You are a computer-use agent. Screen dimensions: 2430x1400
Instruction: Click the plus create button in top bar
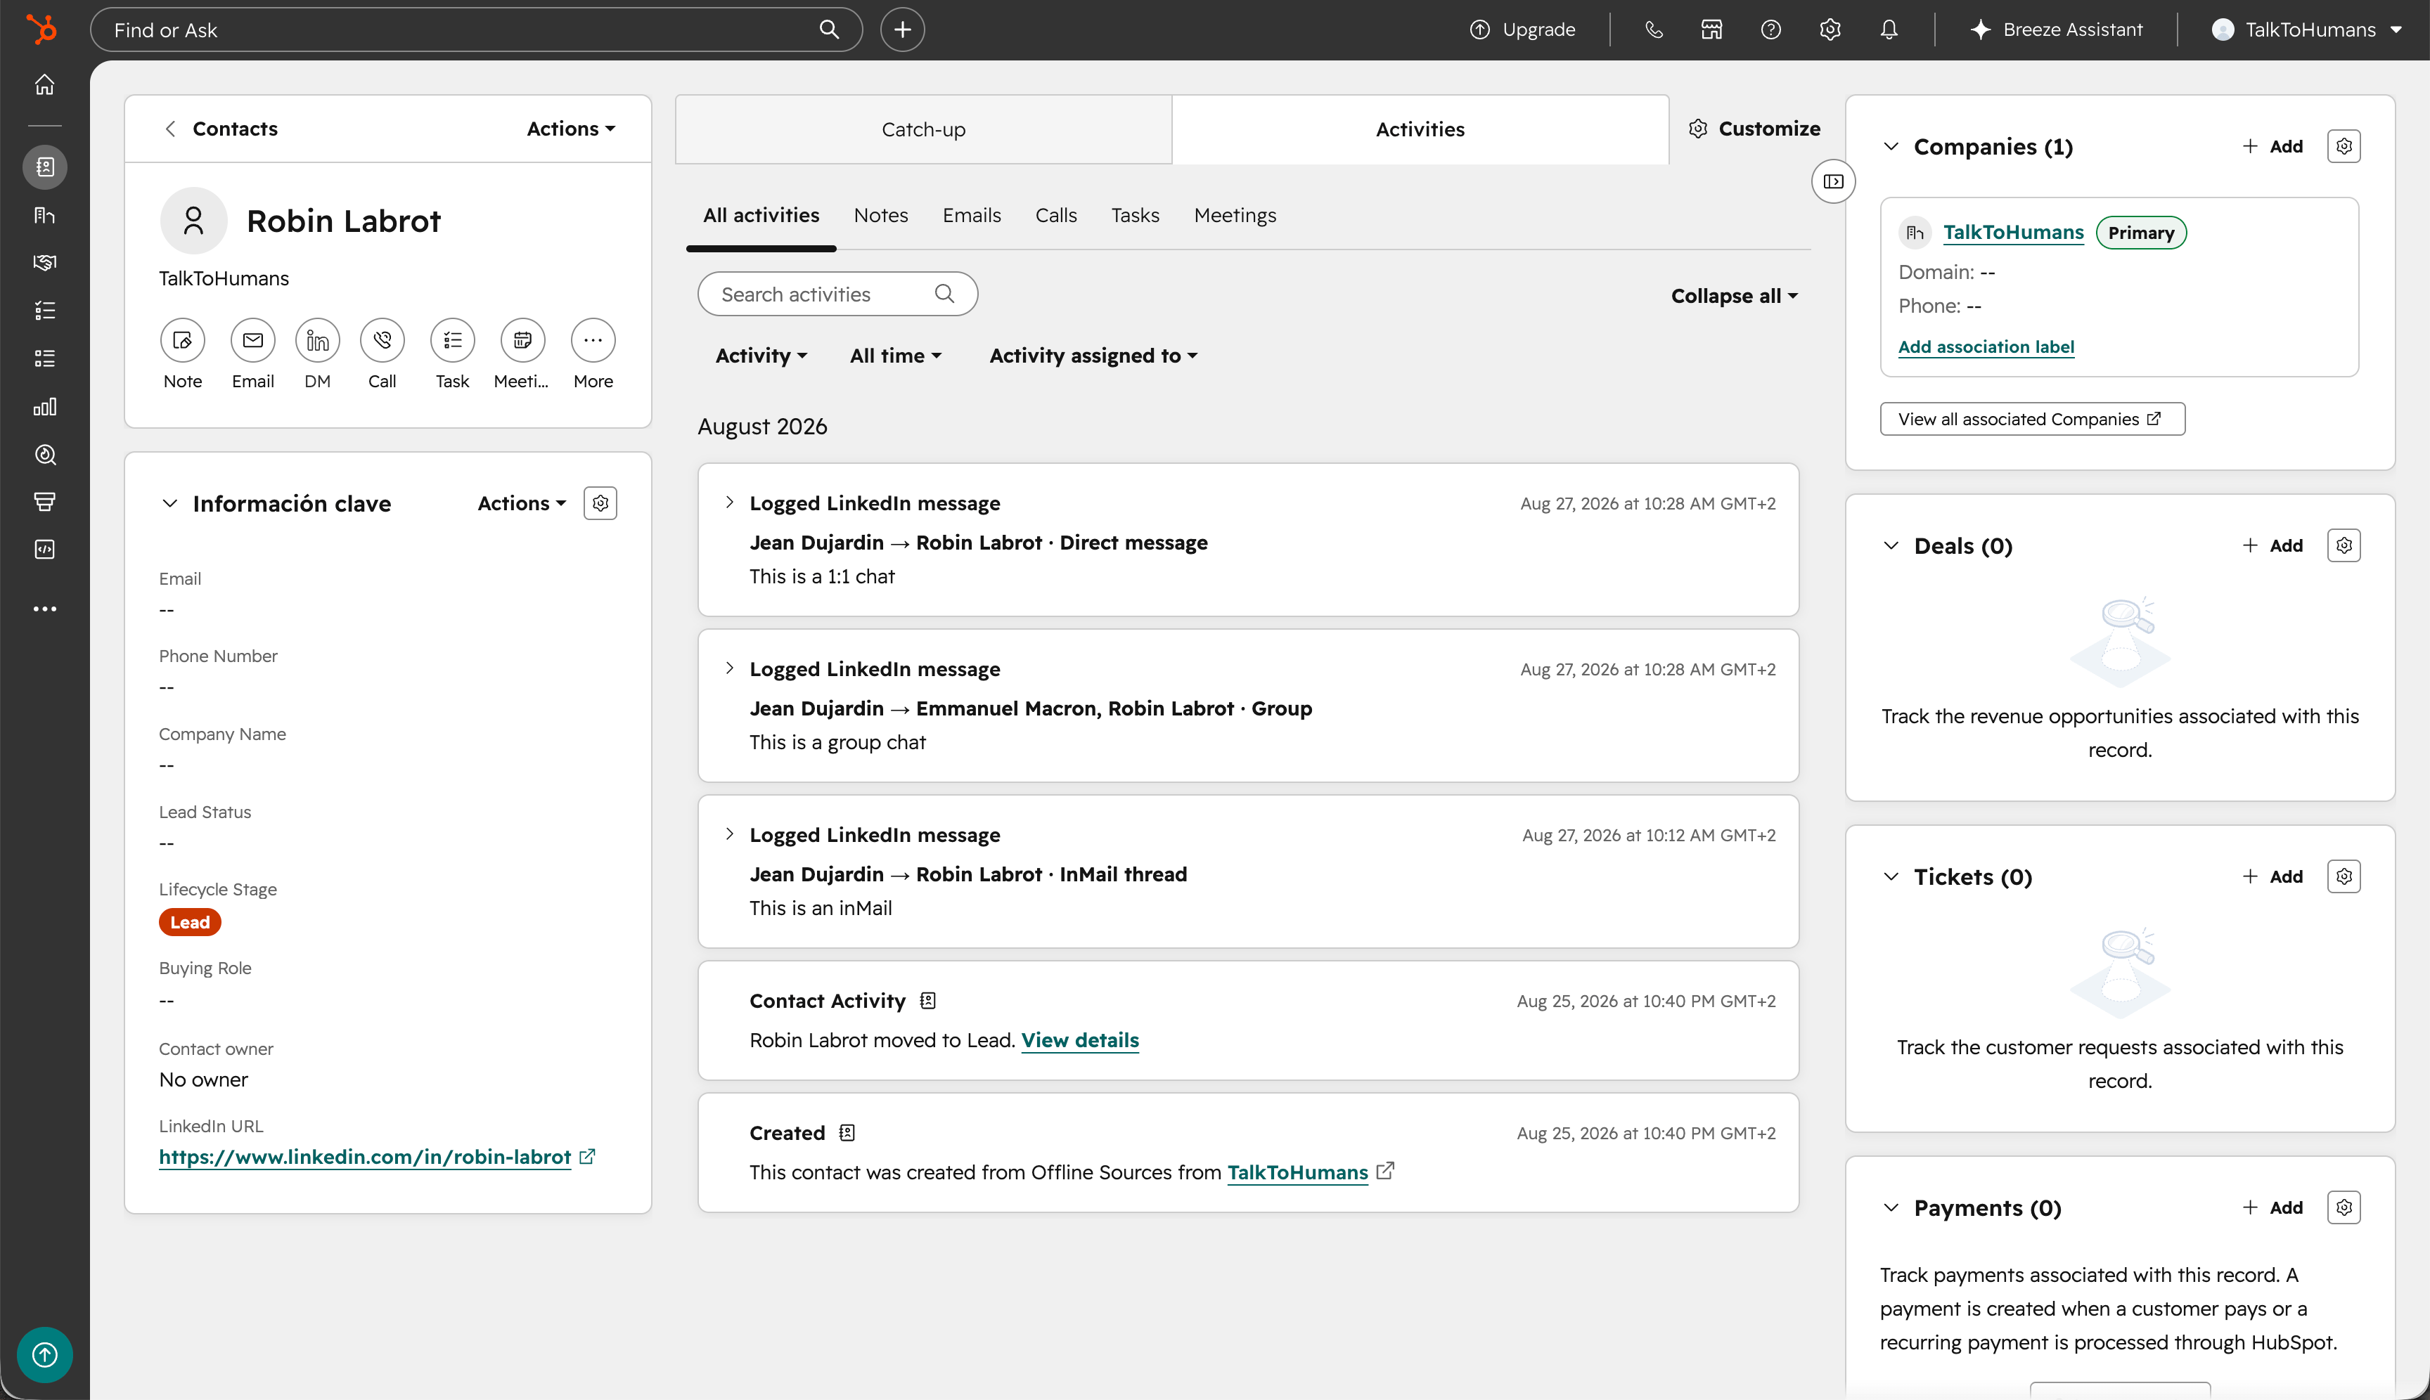click(x=902, y=30)
